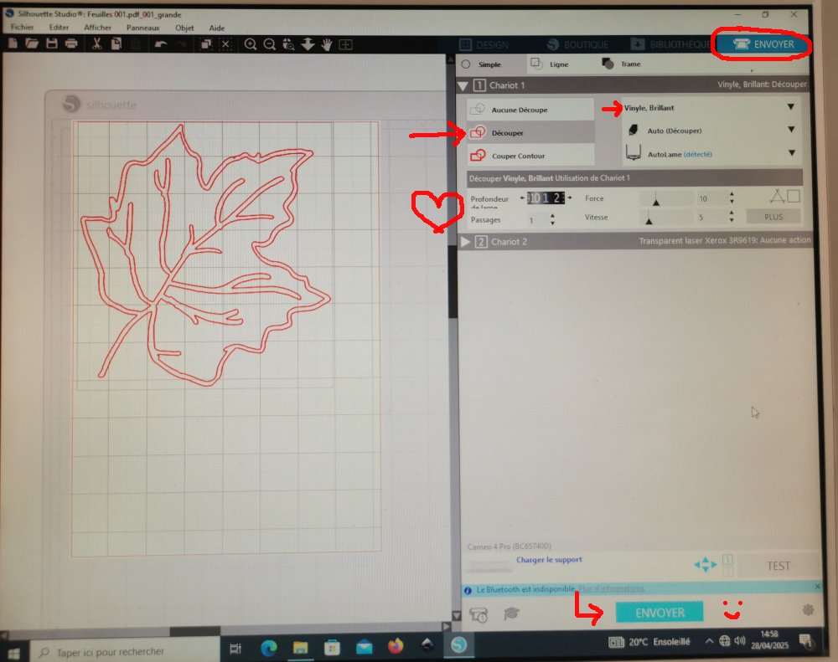
Task: Select the Pan hand tool
Action: (x=326, y=44)
